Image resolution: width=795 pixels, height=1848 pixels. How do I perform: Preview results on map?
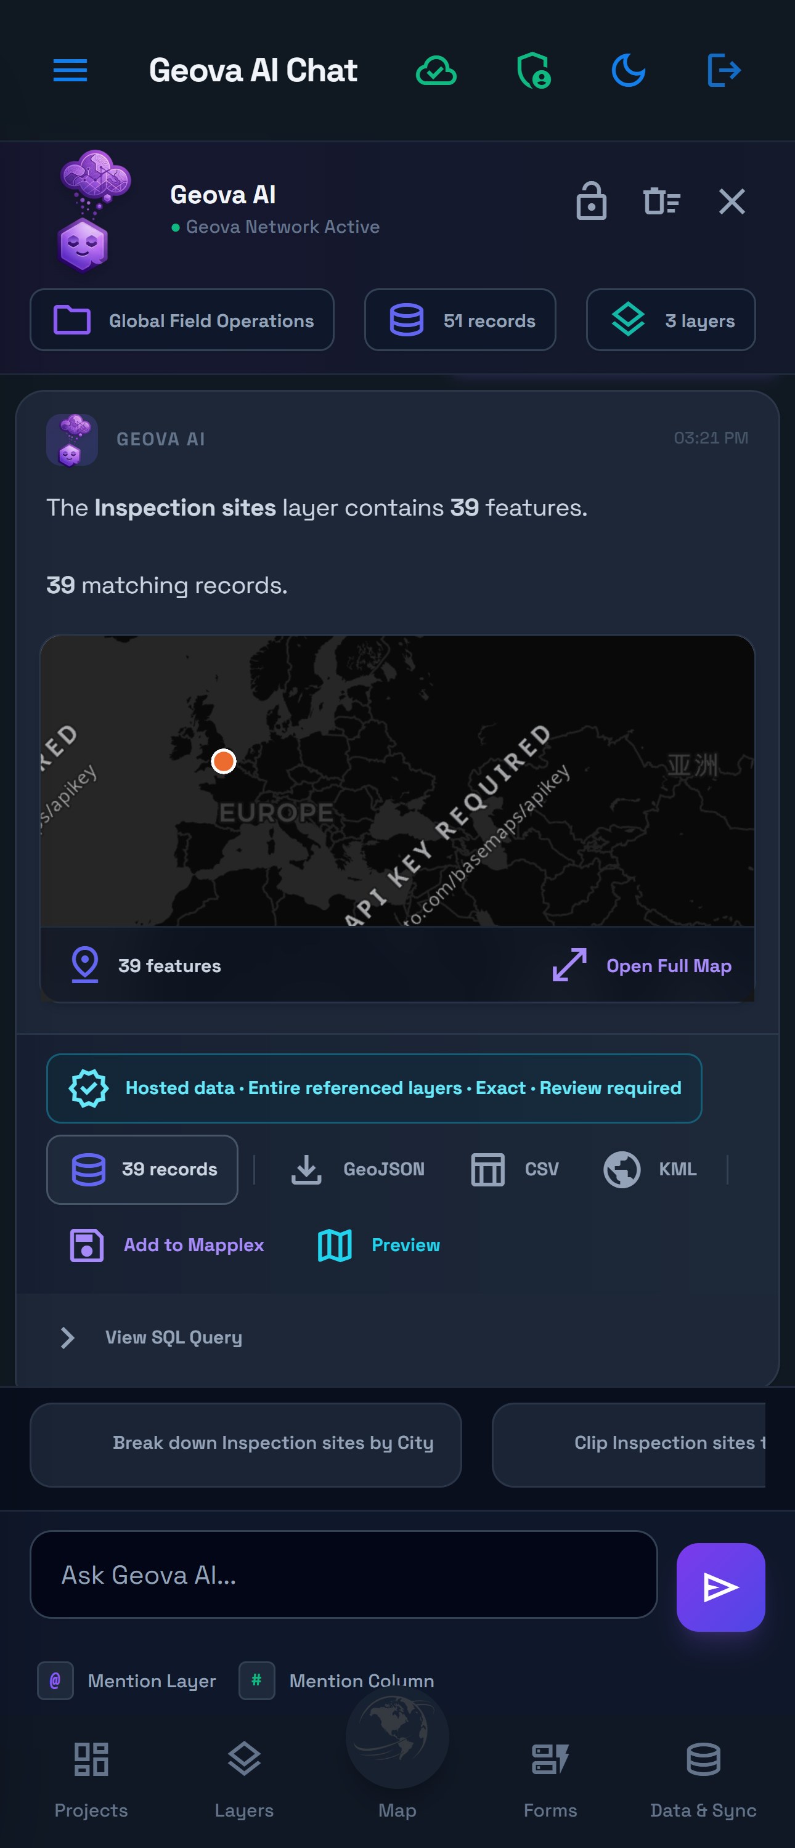tap(378, 1245)
